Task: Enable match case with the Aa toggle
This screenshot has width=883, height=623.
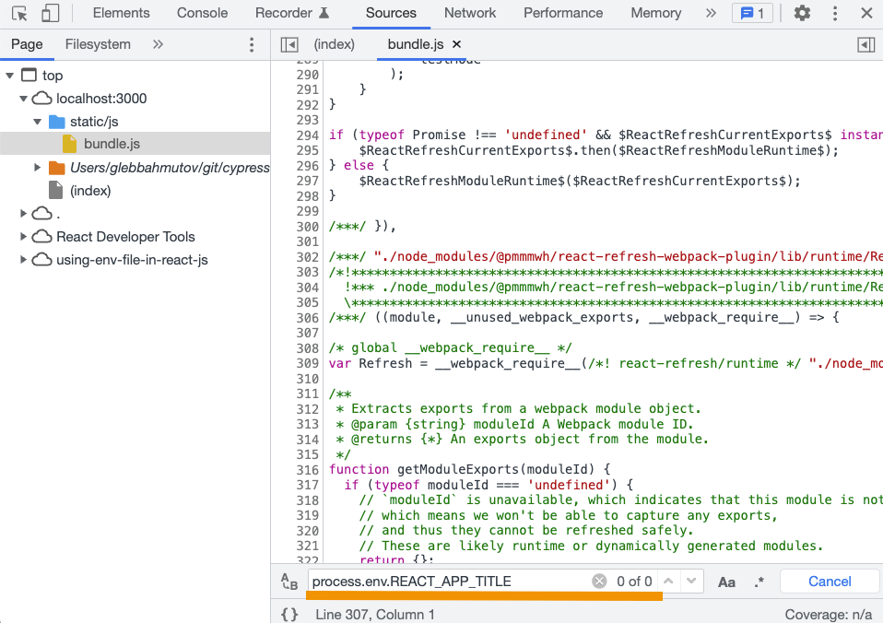Action: [726, 582]
